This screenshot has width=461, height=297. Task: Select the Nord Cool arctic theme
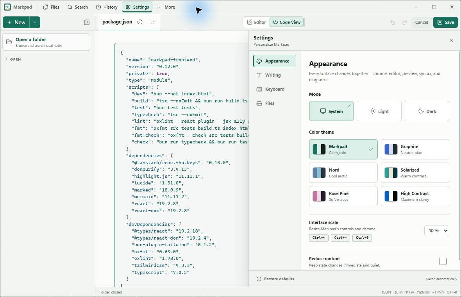click(343, 173)
